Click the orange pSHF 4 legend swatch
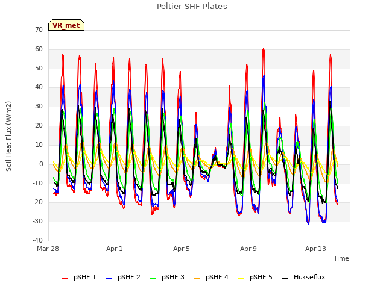386x289 pixels. tap(197, 278)
